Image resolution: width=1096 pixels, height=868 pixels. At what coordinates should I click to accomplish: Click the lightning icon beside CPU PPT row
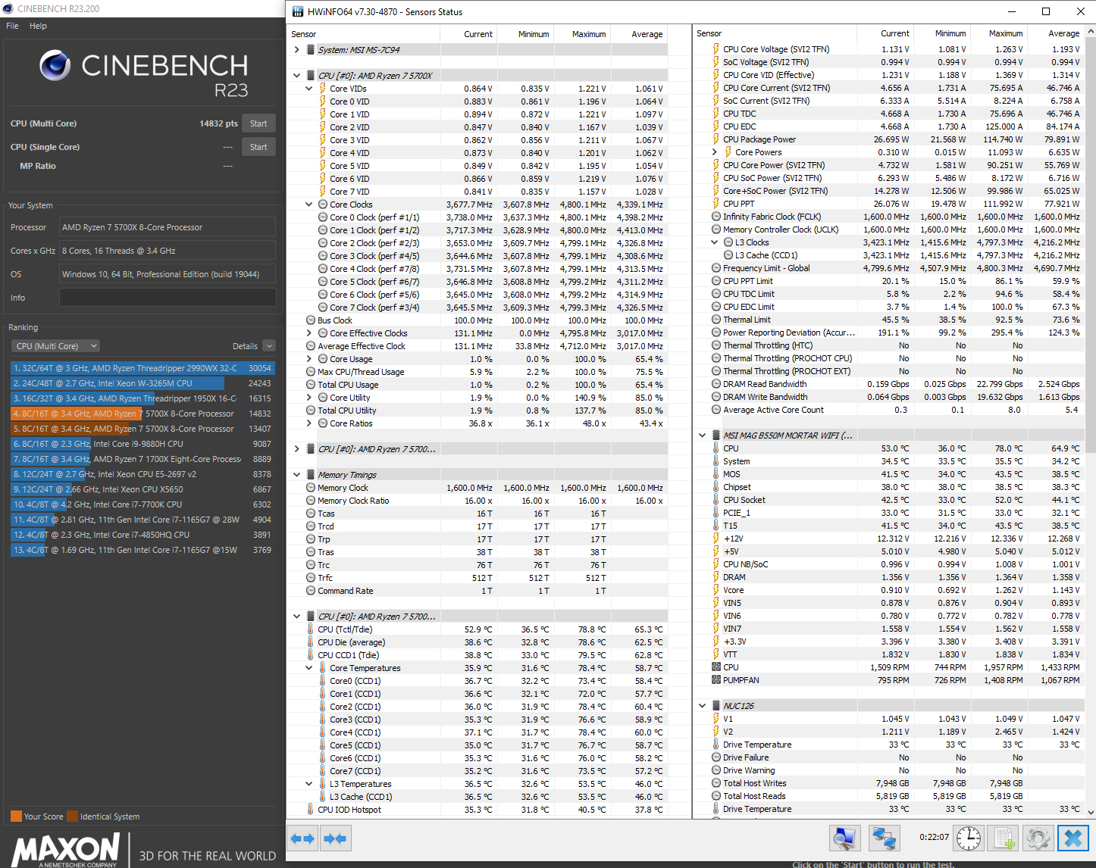pos(716,204)
